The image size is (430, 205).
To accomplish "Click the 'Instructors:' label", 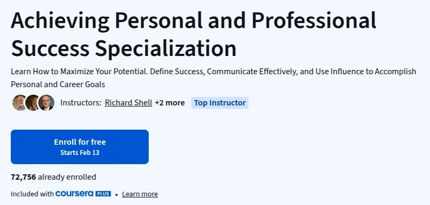I will (x=81, y=103).
